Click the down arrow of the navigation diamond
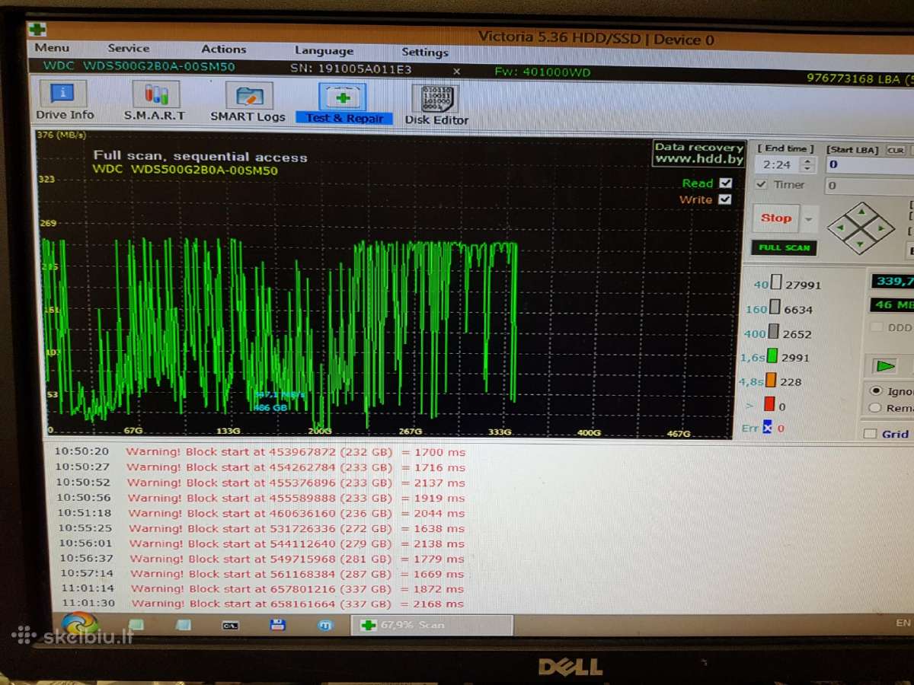Image resolution: width=914 pixels, height=685 pixels. (861, 244)
